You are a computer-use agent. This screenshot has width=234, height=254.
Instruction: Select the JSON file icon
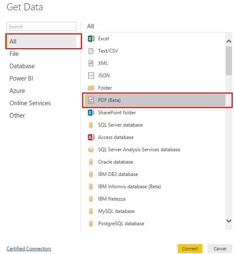(91, 76)
